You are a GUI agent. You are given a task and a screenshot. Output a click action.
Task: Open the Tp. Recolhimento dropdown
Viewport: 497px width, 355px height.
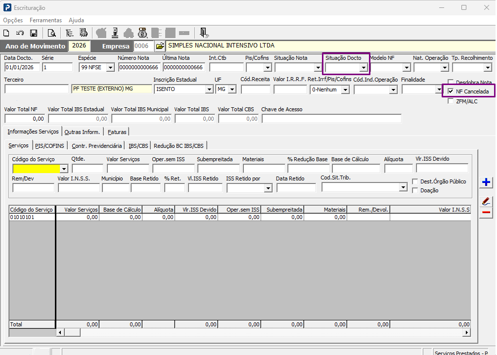488,68
